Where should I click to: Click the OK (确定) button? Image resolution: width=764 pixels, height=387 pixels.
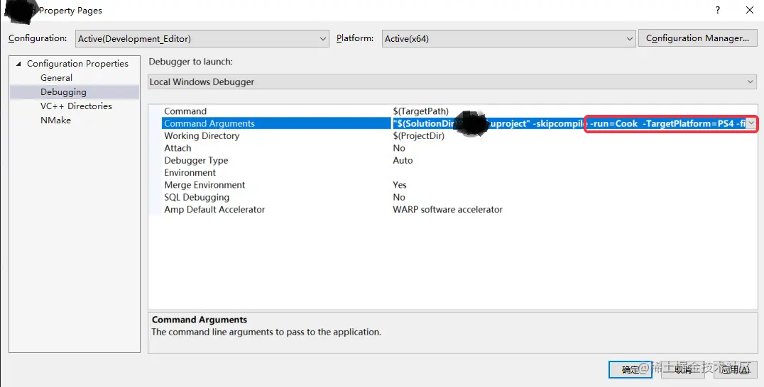pyautogui.click(x=631, y=369)
